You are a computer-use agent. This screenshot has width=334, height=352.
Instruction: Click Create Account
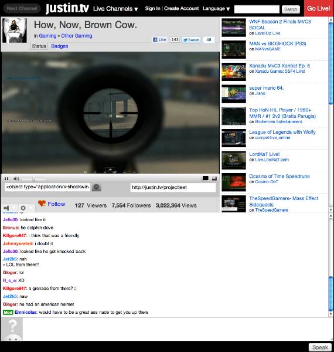point(181,8)
